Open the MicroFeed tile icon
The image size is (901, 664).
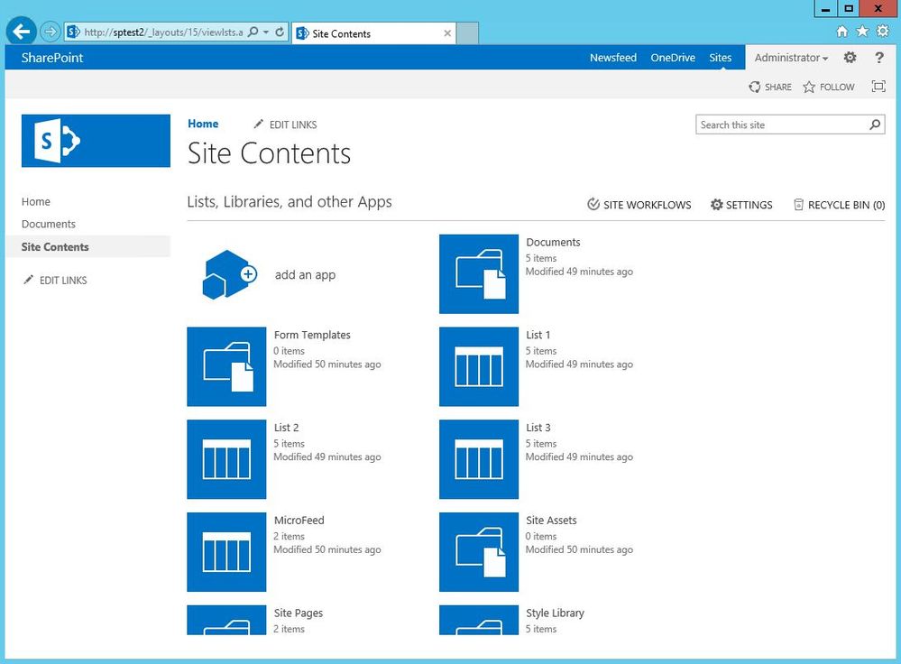(226, 552)
